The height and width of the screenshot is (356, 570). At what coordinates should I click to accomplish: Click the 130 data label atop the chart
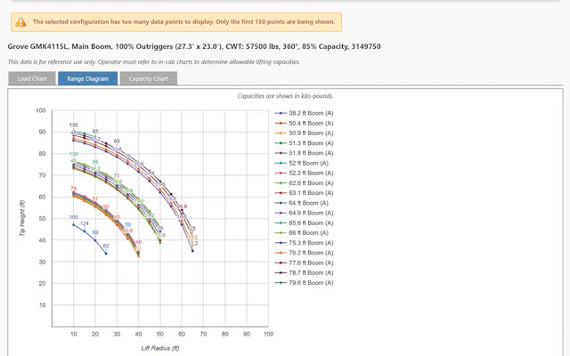(x=73, y=125)
